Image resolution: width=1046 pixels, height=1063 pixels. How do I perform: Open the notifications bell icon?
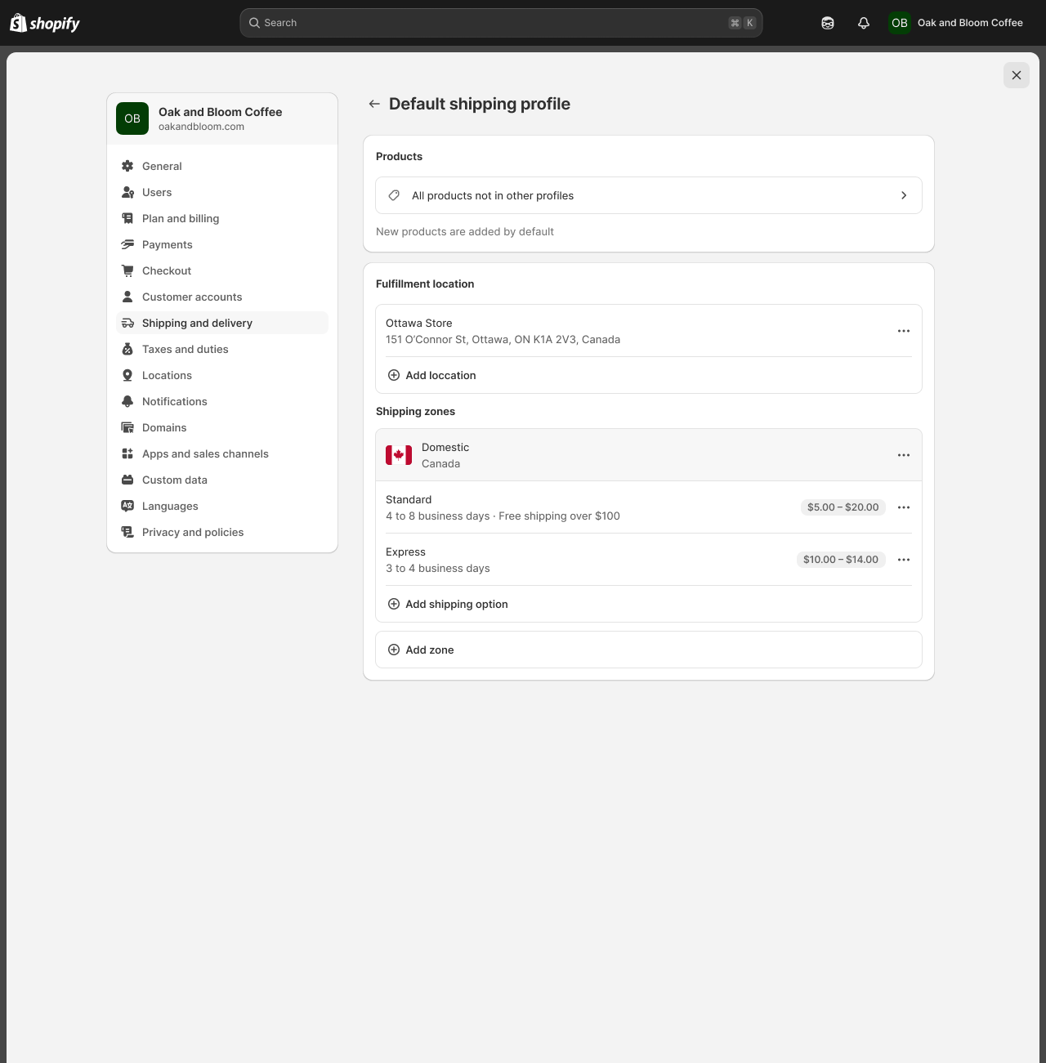point(864,23)
